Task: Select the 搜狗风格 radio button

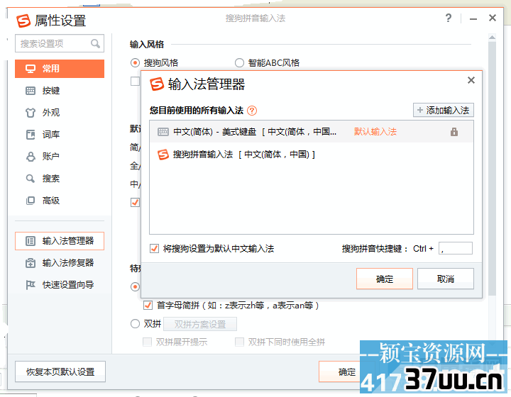Action: click(135, 62)
